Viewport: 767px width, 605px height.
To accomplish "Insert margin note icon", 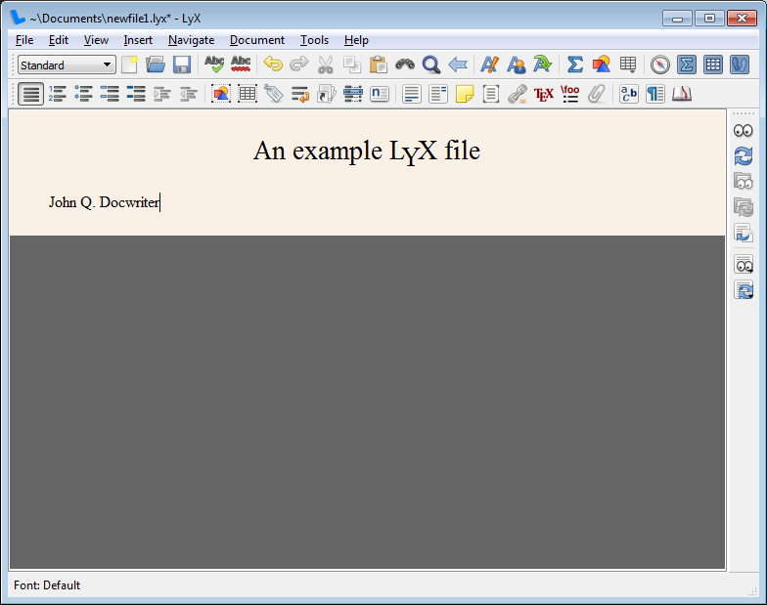I will coord(438,94).
